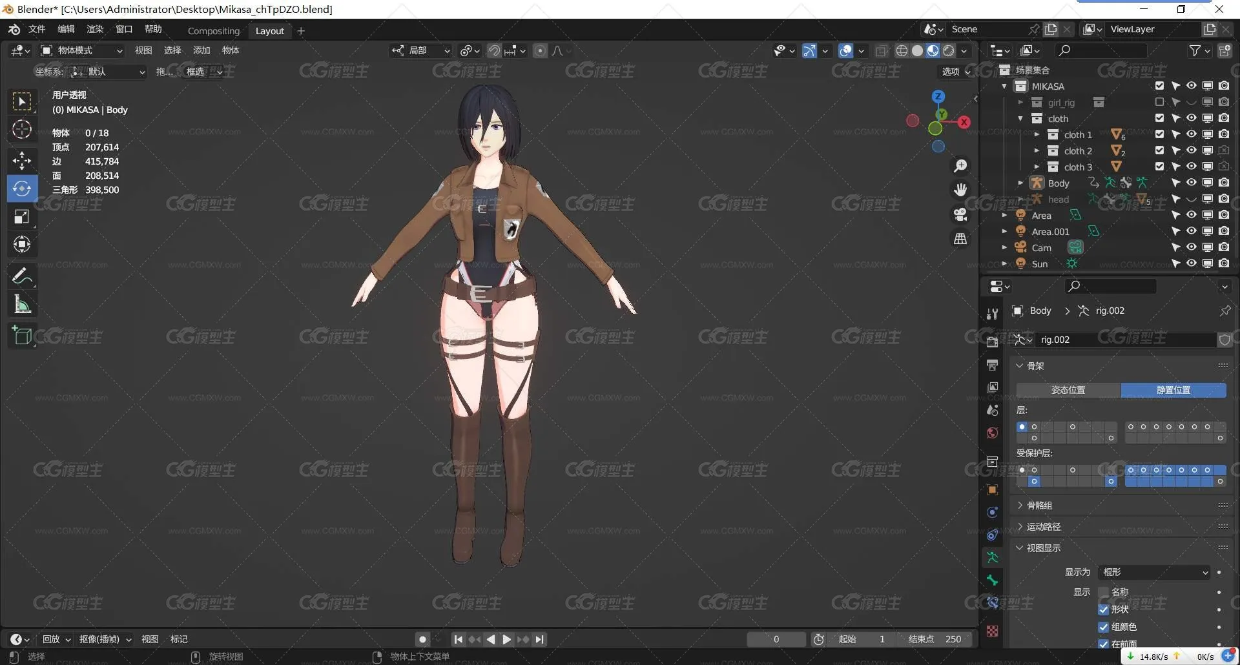Toggle the show gizmo button
Screen dimensions: 1240x665
click(x=809, y=51)
